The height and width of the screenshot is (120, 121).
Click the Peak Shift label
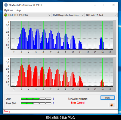coord(11,103)
